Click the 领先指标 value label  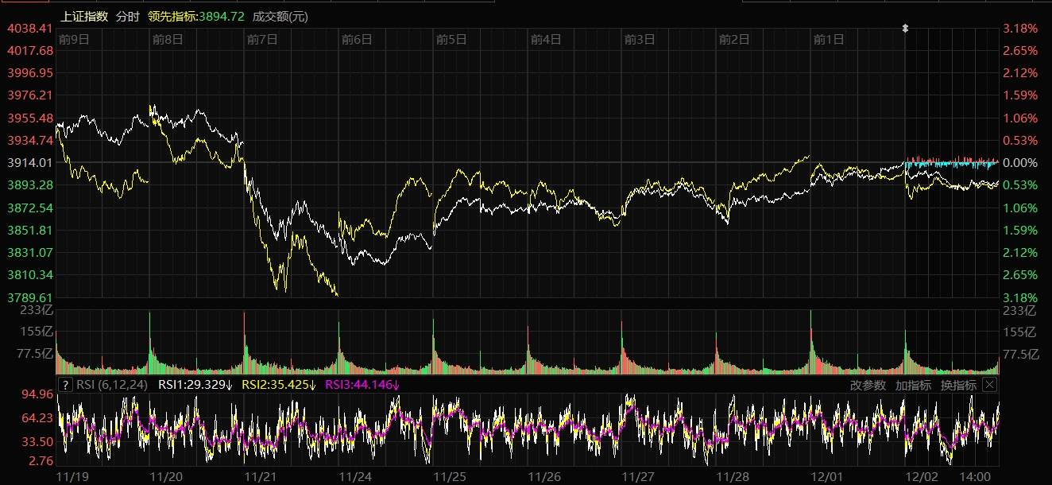click(195, 16)
